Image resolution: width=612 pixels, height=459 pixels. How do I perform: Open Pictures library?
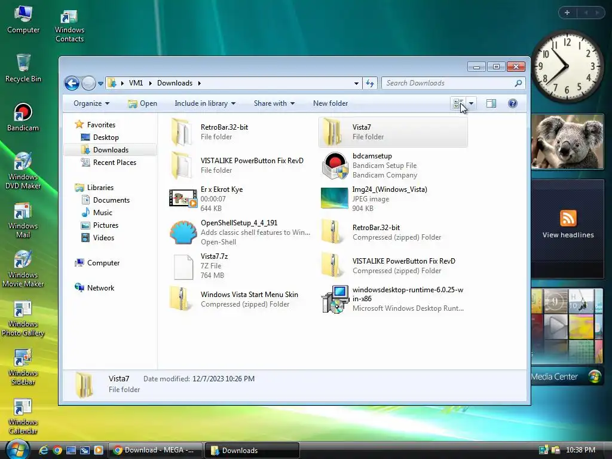click(x=105, y=225)
